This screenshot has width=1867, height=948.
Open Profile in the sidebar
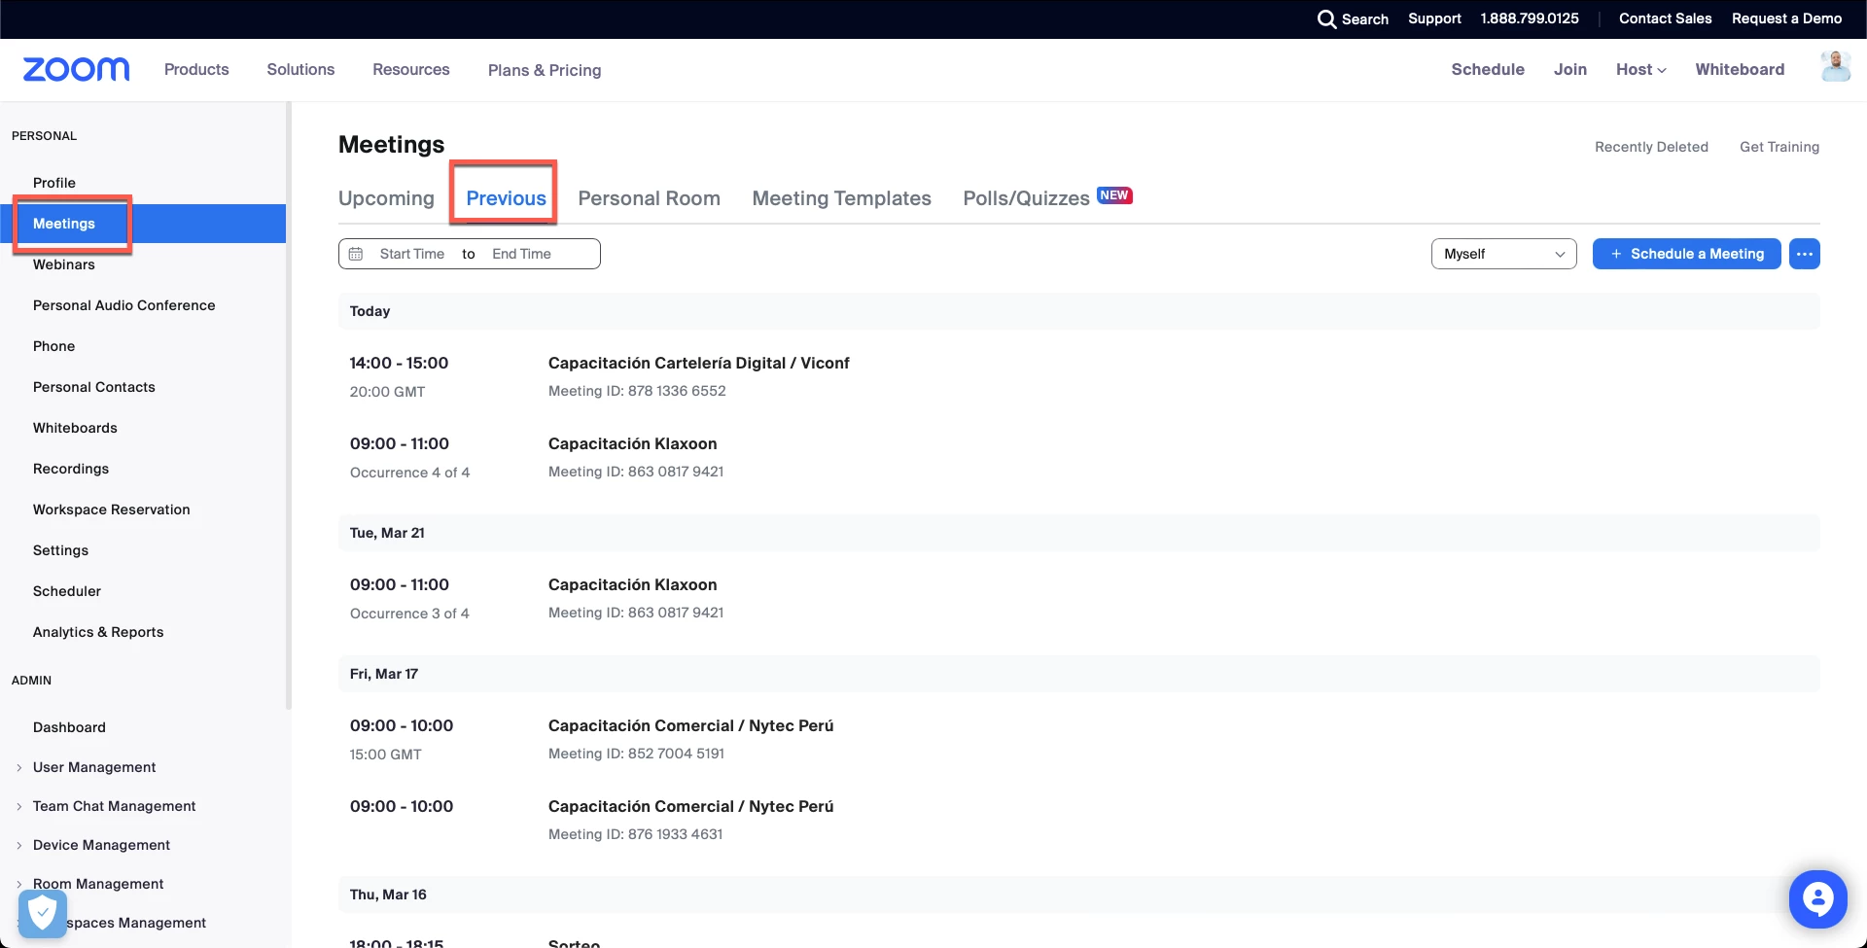click(54, 183)
